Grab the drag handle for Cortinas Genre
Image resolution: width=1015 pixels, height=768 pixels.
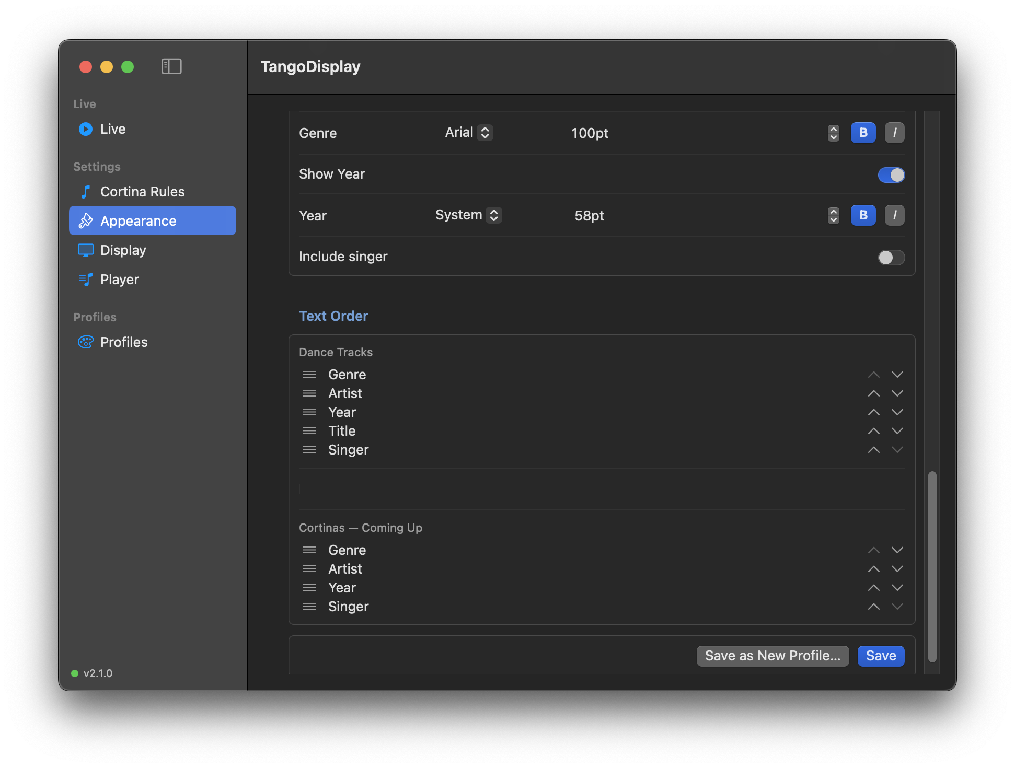(x=309, y=550)
